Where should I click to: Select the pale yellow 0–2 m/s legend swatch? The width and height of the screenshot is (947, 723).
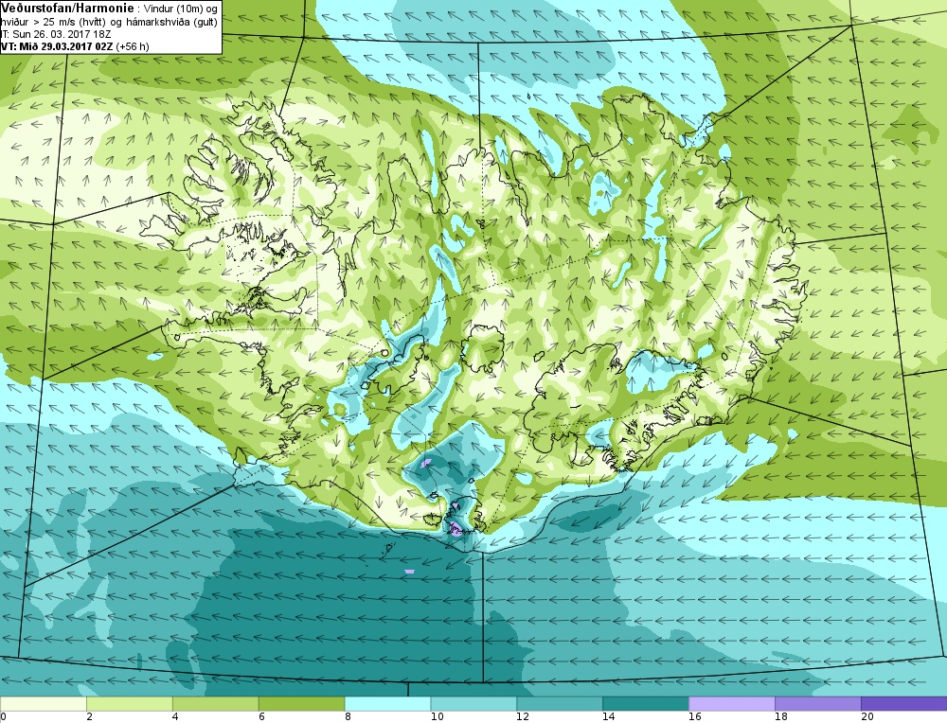[44, 704]
